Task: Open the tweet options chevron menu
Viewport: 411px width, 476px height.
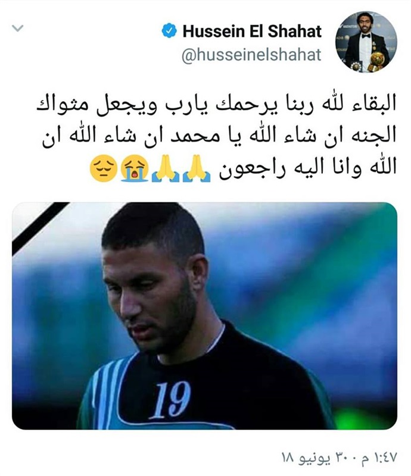Action: coord(18,28)
